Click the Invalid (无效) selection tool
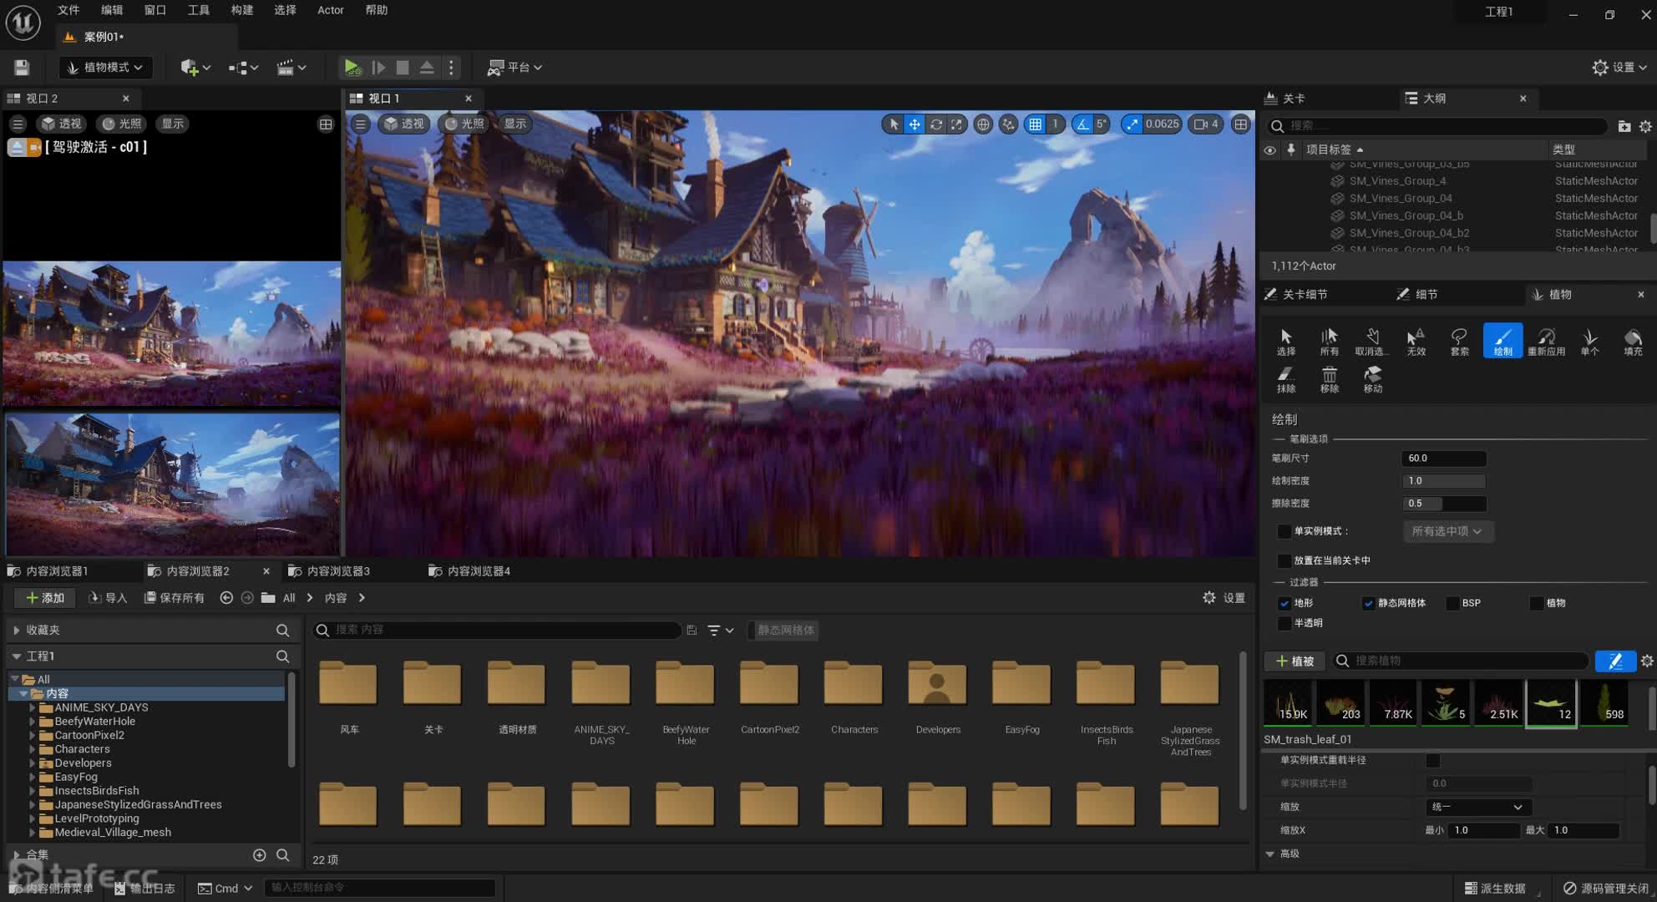The width and height of the screenshot is (1657, 902). [1416, 341]
